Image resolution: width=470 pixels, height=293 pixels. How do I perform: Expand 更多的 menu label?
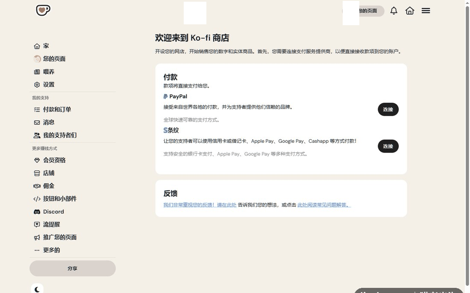[51, 250]
